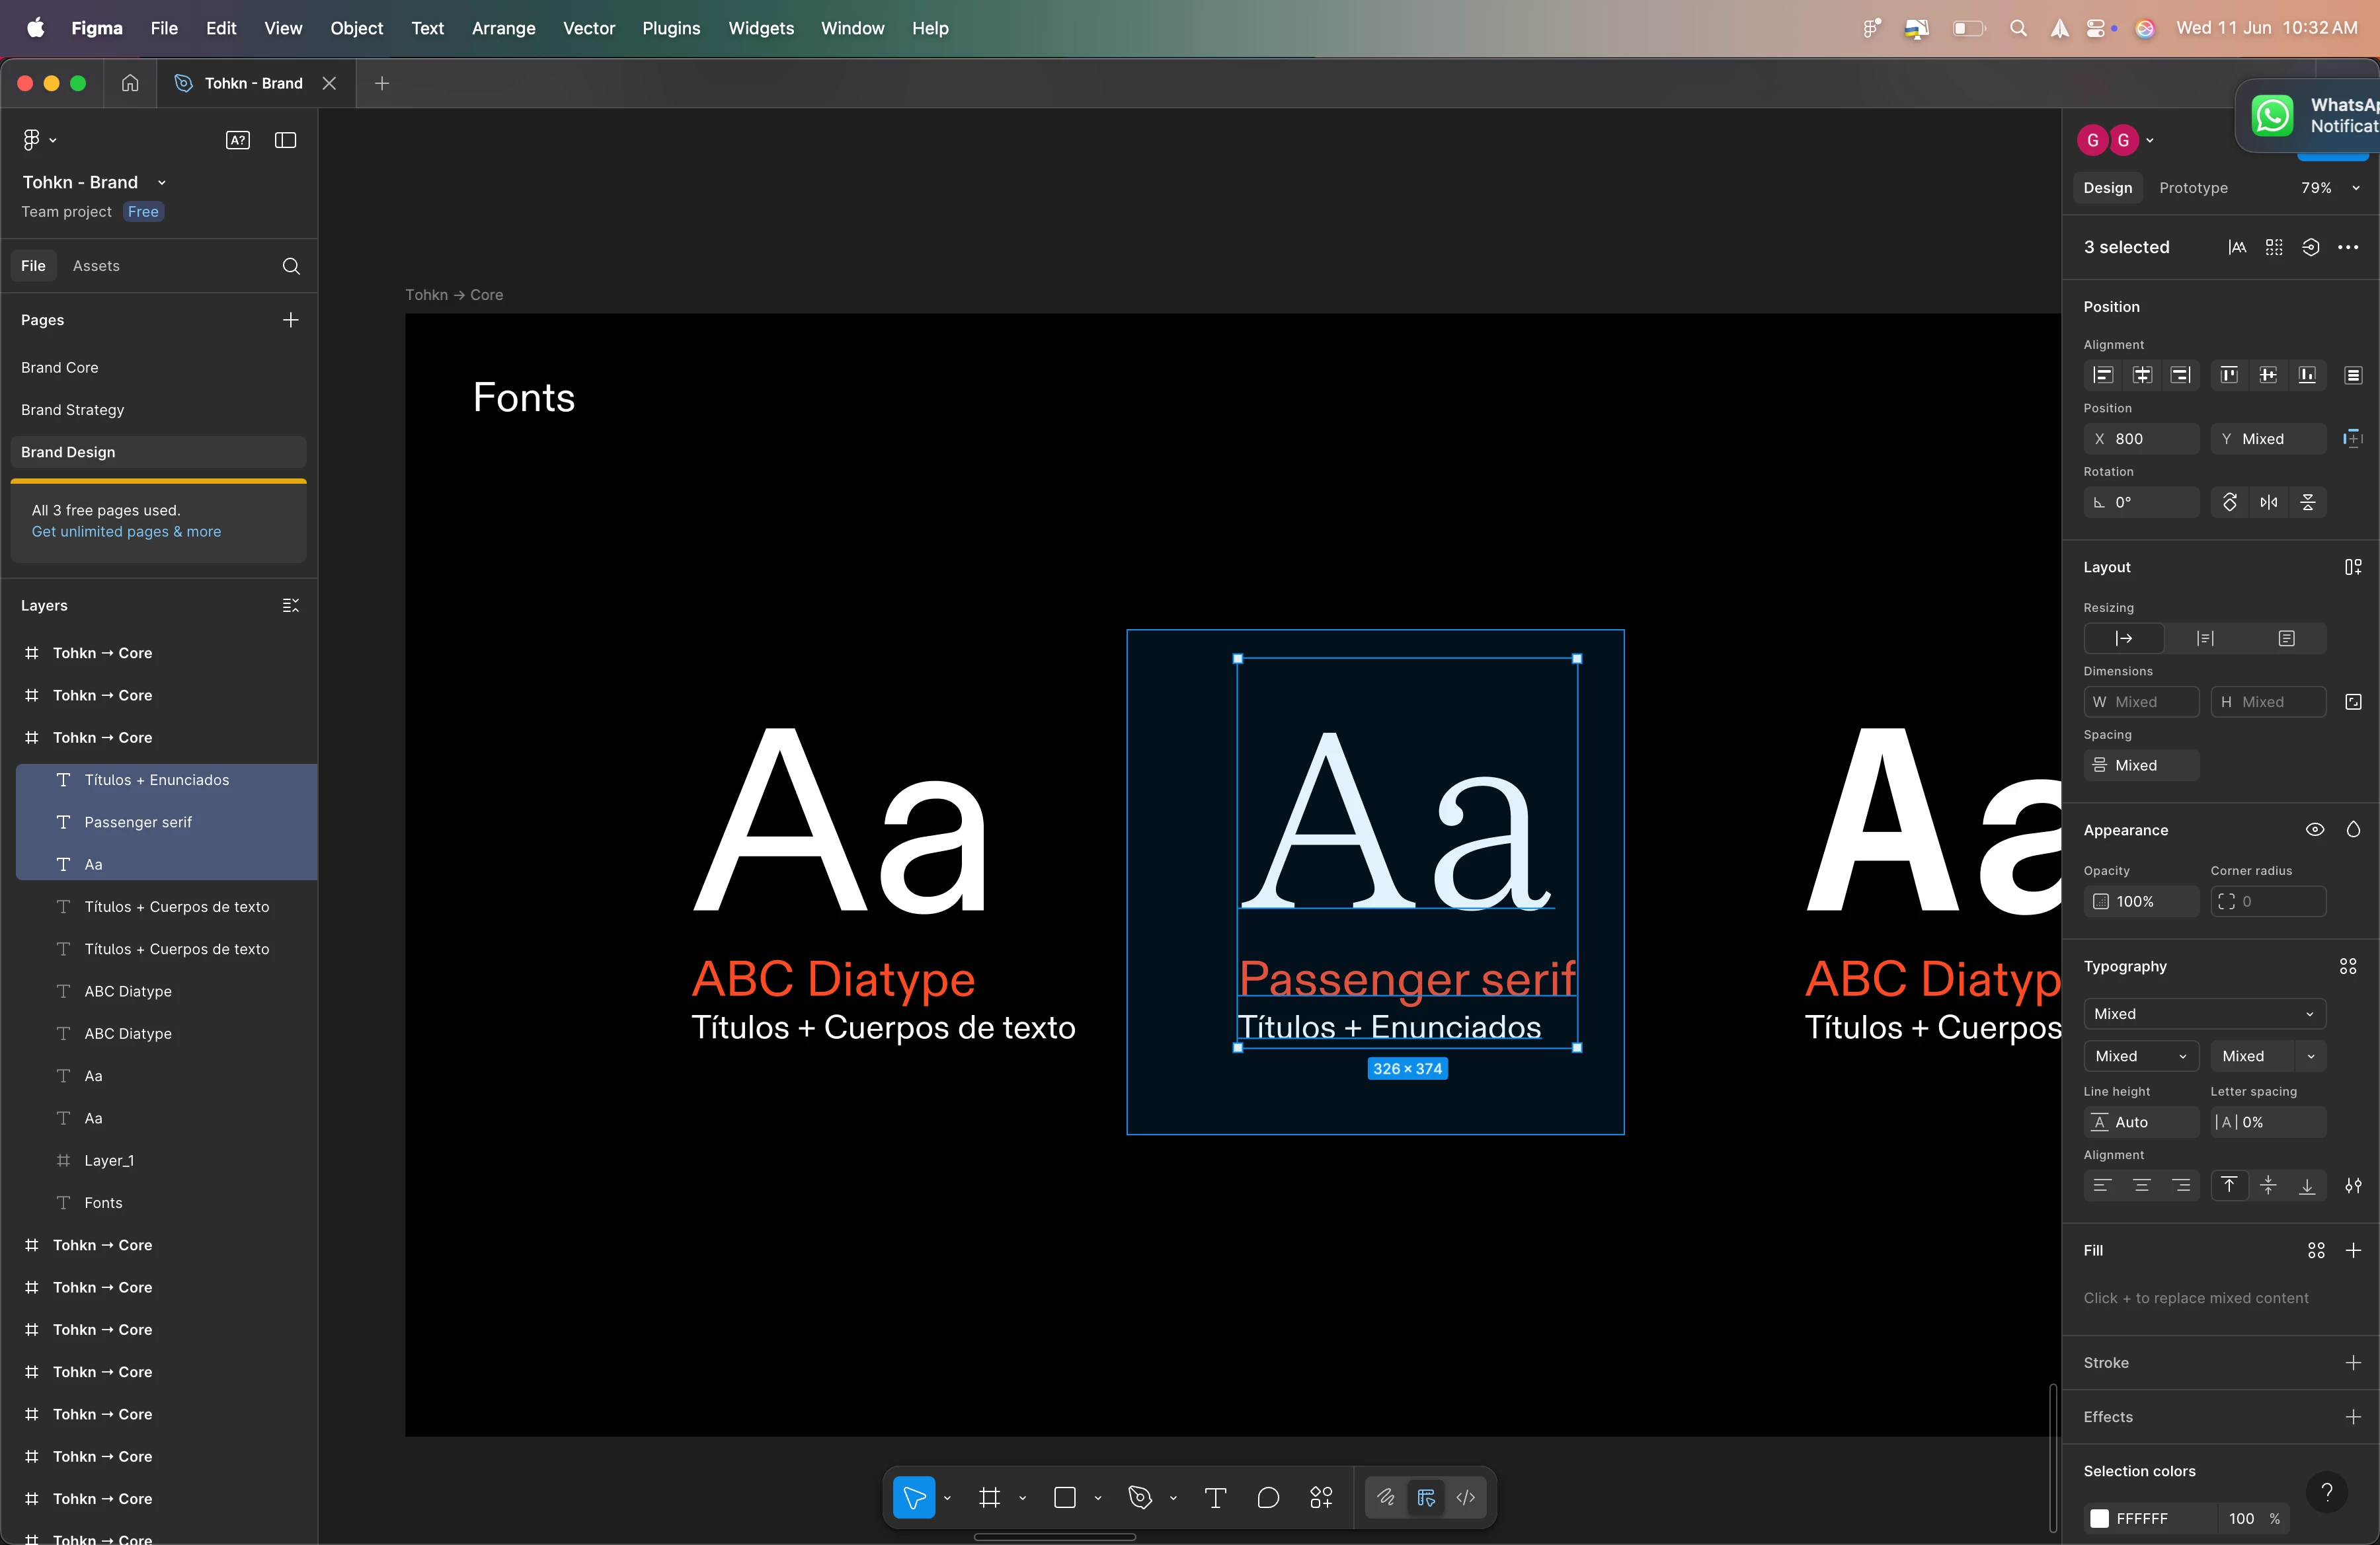2380x1545 pixels.
Task: Click the Opacity 100% field
Action: click(2141, 901)
